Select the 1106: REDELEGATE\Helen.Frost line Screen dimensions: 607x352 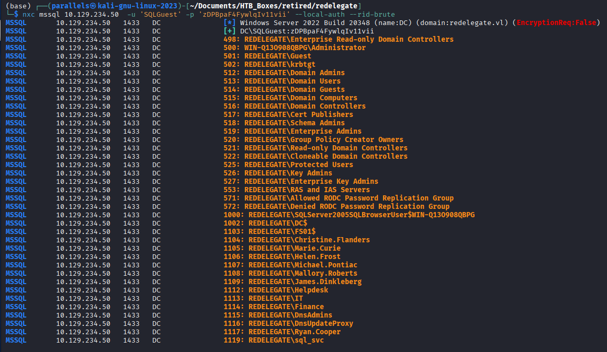coord(282,256)
